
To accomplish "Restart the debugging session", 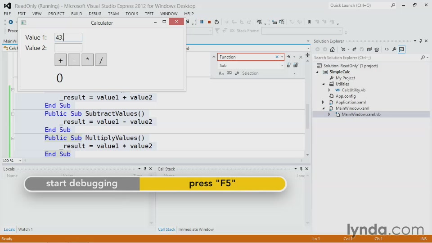I will tap(216, 22).
